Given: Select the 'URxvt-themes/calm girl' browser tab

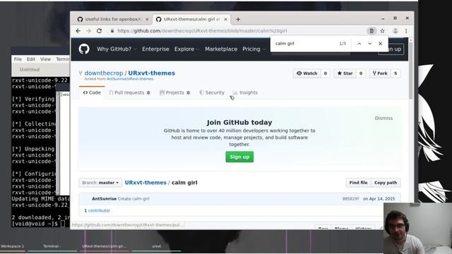Looking at the screenshot, I should 191,19.
